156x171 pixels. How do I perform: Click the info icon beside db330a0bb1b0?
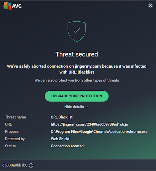[x=31, y=165]
